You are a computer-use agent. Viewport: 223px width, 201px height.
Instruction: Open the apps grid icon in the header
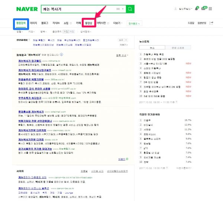pyautogui.click(x=210, y=9)
